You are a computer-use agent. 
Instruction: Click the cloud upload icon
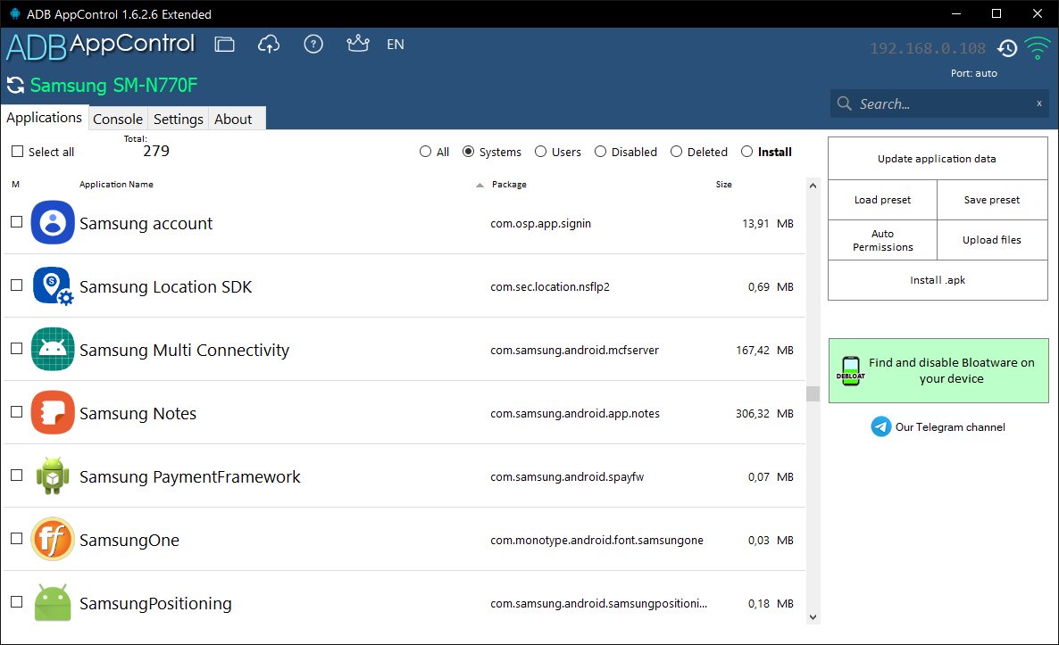click(269, 45)
